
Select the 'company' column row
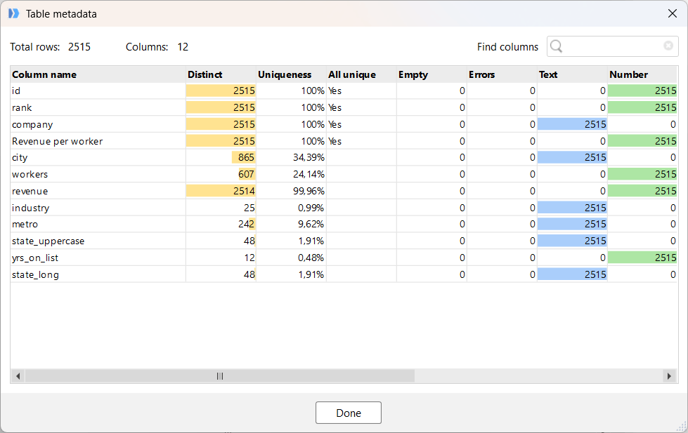pyautogui.click(x=344, y=124)
